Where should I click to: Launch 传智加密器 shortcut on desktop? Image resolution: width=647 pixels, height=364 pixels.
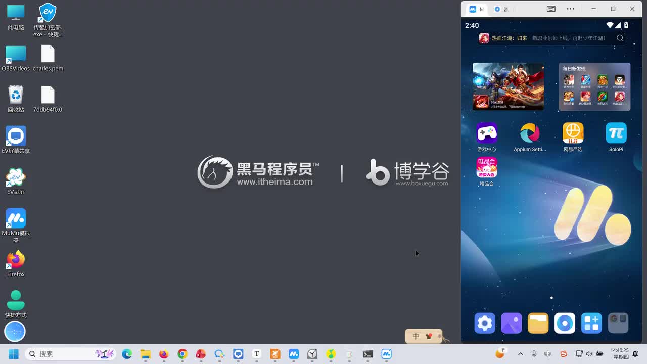coord(48,20)
